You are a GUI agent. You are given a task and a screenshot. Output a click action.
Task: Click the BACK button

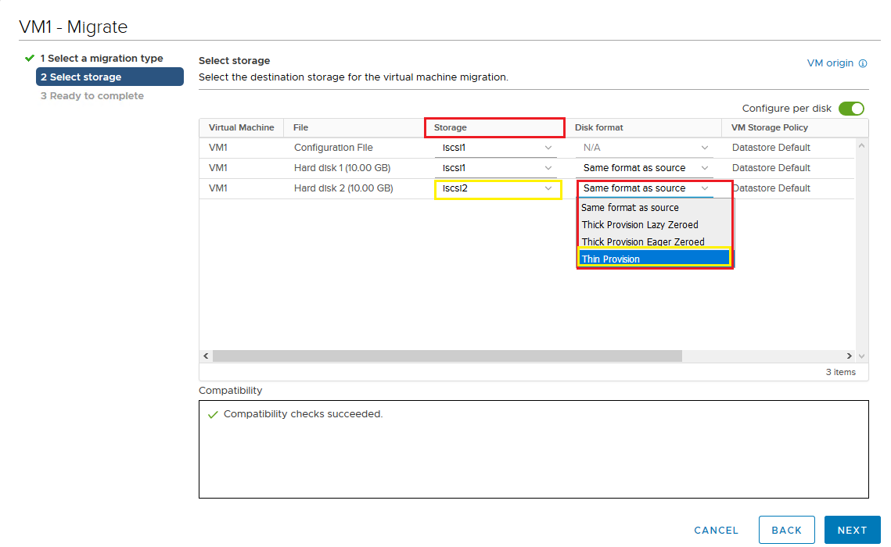(x=786, y=530)
